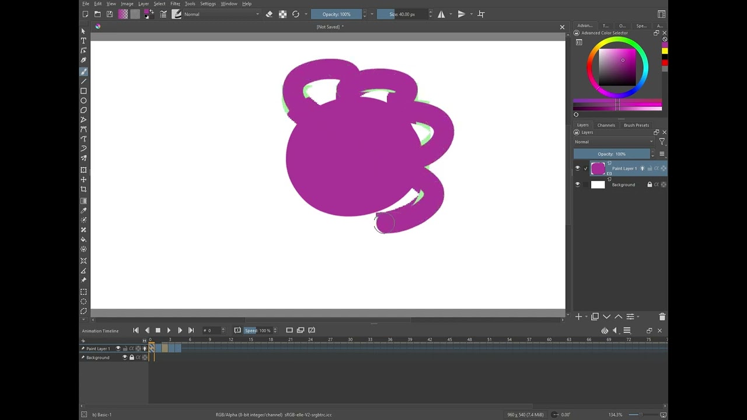Viewport: 747px width, 420px height.
Task: Toggle vertical mirror tool
Action: pyautogui.click(x=461, y=14)
